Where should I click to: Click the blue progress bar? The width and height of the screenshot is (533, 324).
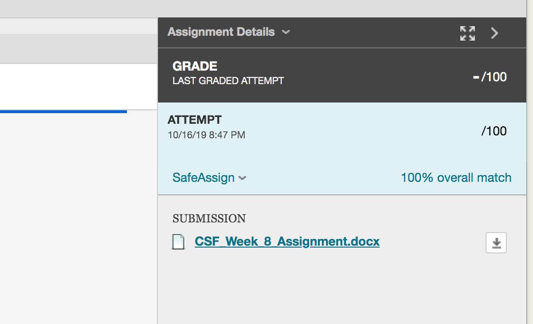[63, 111]
